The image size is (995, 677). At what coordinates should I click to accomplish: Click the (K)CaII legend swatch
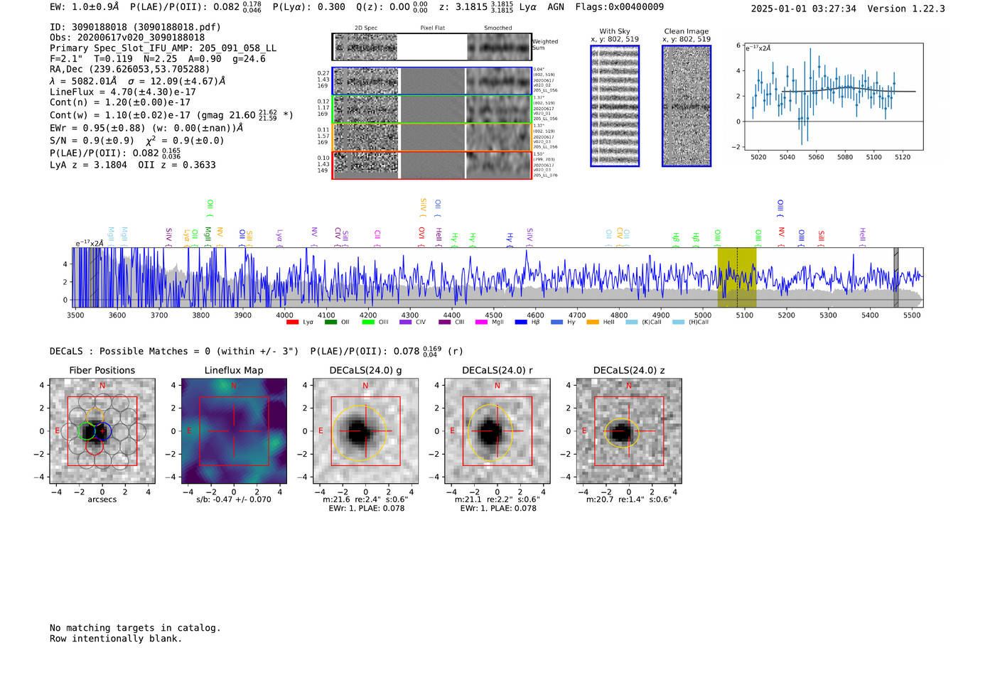click(x=632, y=322)
